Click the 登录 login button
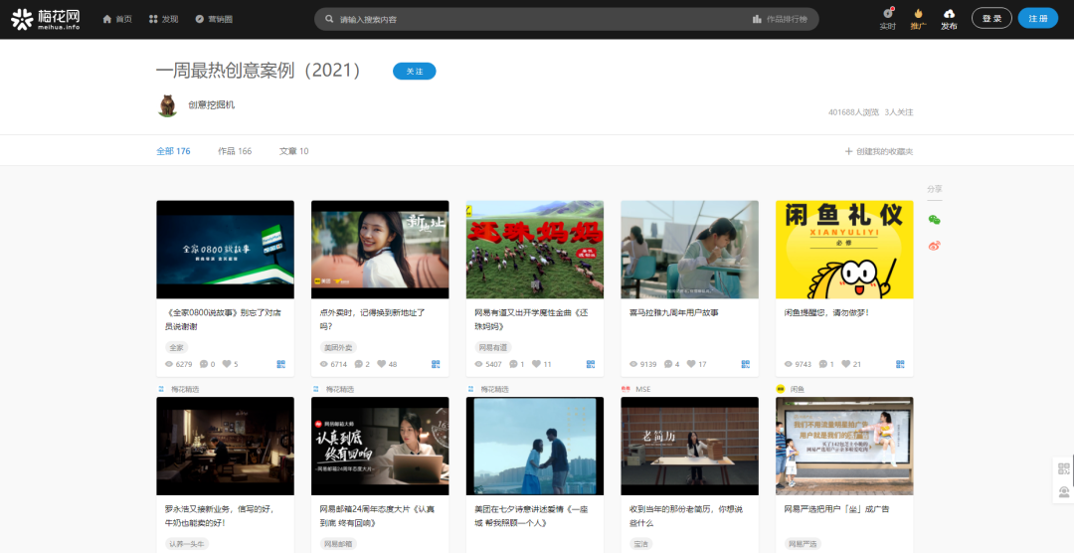 pos(990,19)
